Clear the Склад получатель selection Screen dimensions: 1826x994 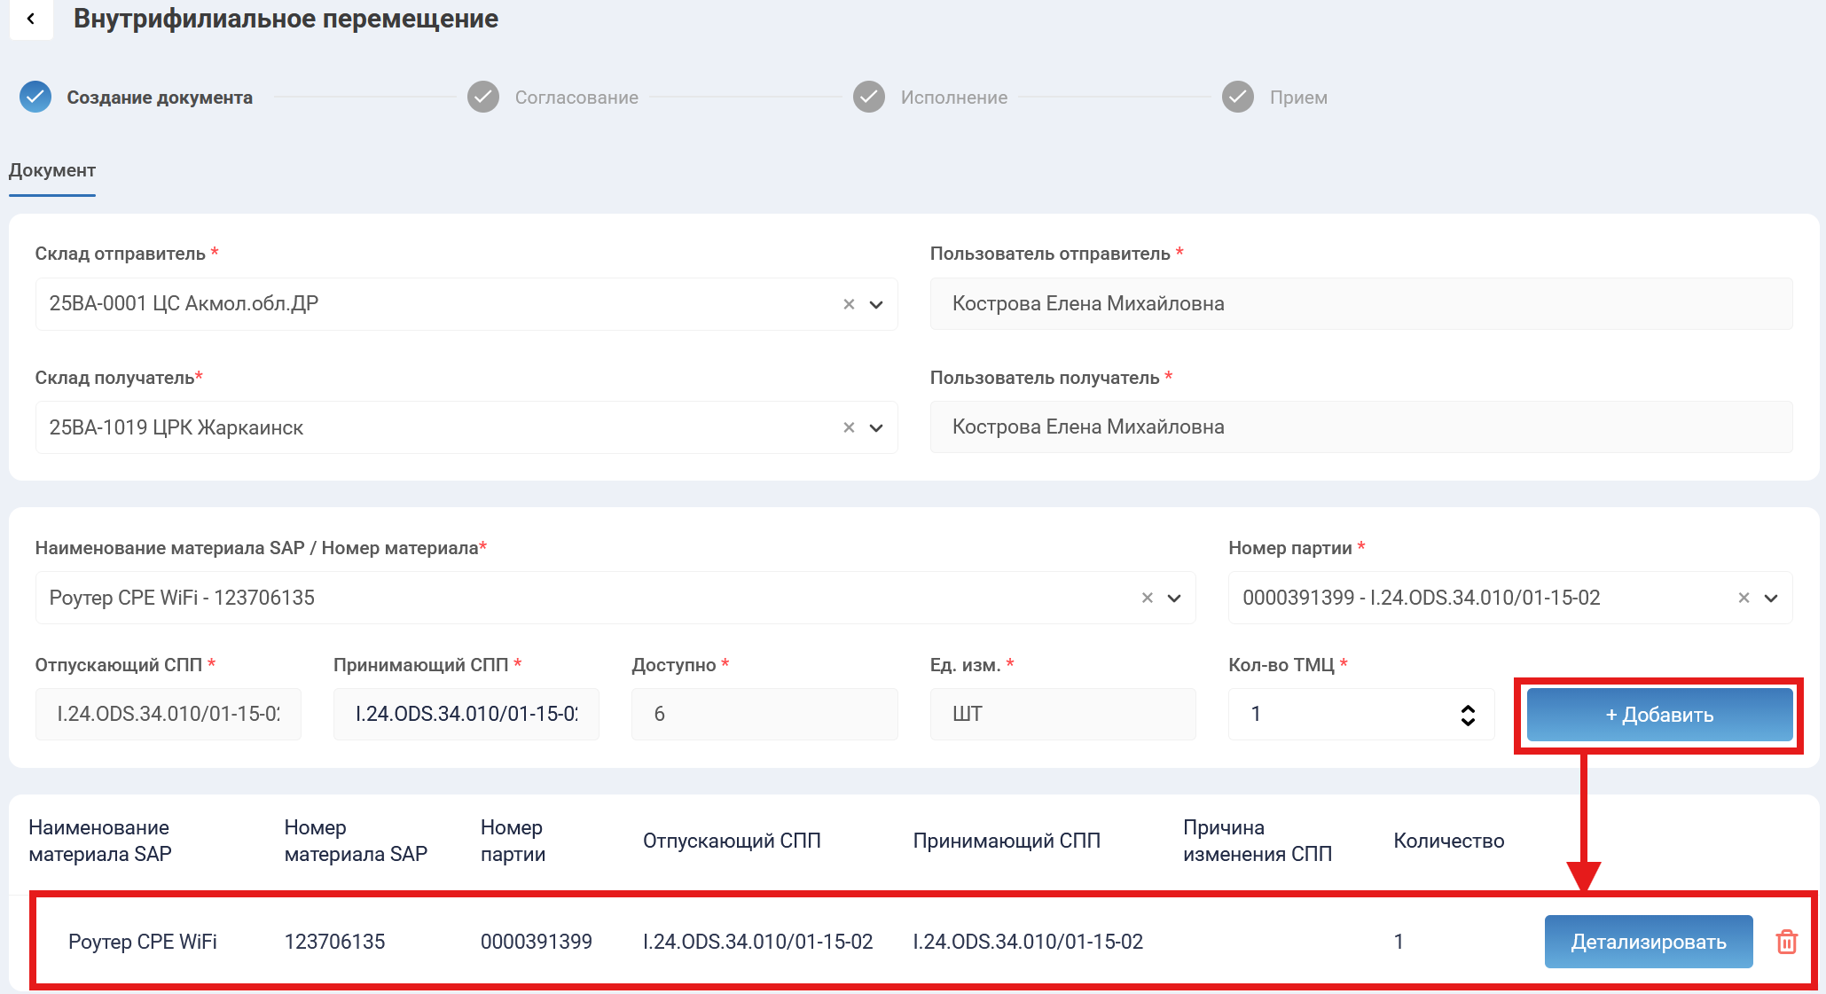pyautogui.click(x=849, y=427)
